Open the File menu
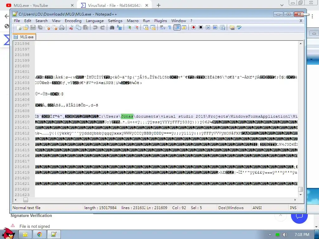Screen dimensions: 319x239 17,21
